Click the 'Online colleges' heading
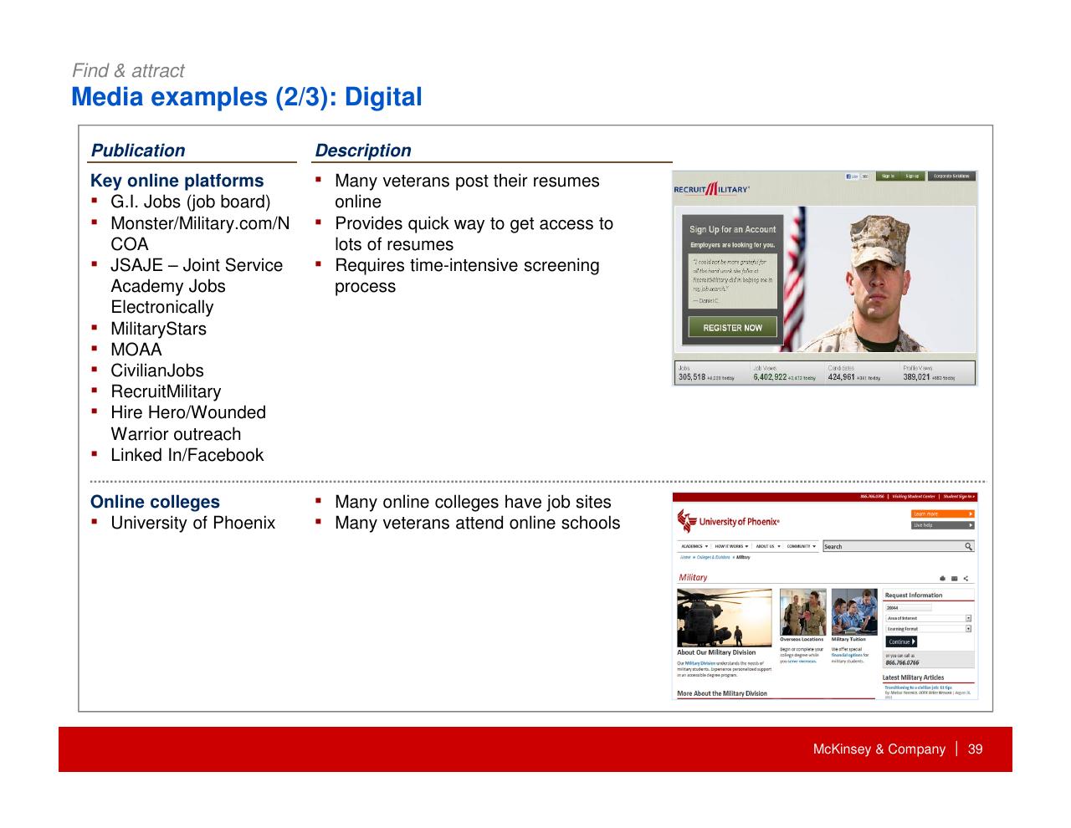 coord(155,502)
